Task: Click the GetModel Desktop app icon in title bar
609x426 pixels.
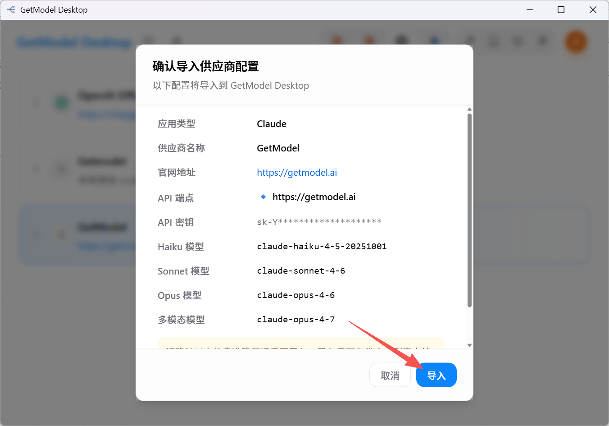Action: pos(11,9)
